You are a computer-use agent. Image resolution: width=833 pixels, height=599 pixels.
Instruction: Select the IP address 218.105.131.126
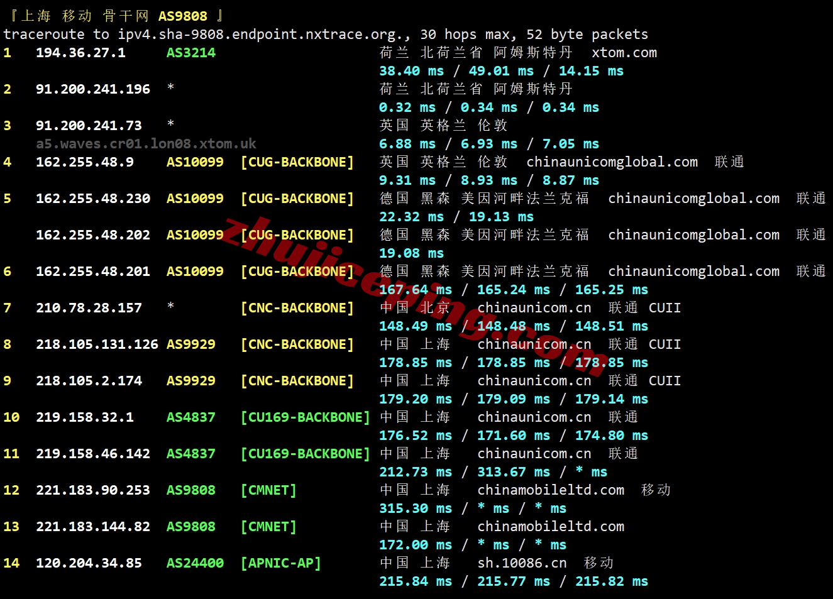pyautogui.click(x=97, y=344)
